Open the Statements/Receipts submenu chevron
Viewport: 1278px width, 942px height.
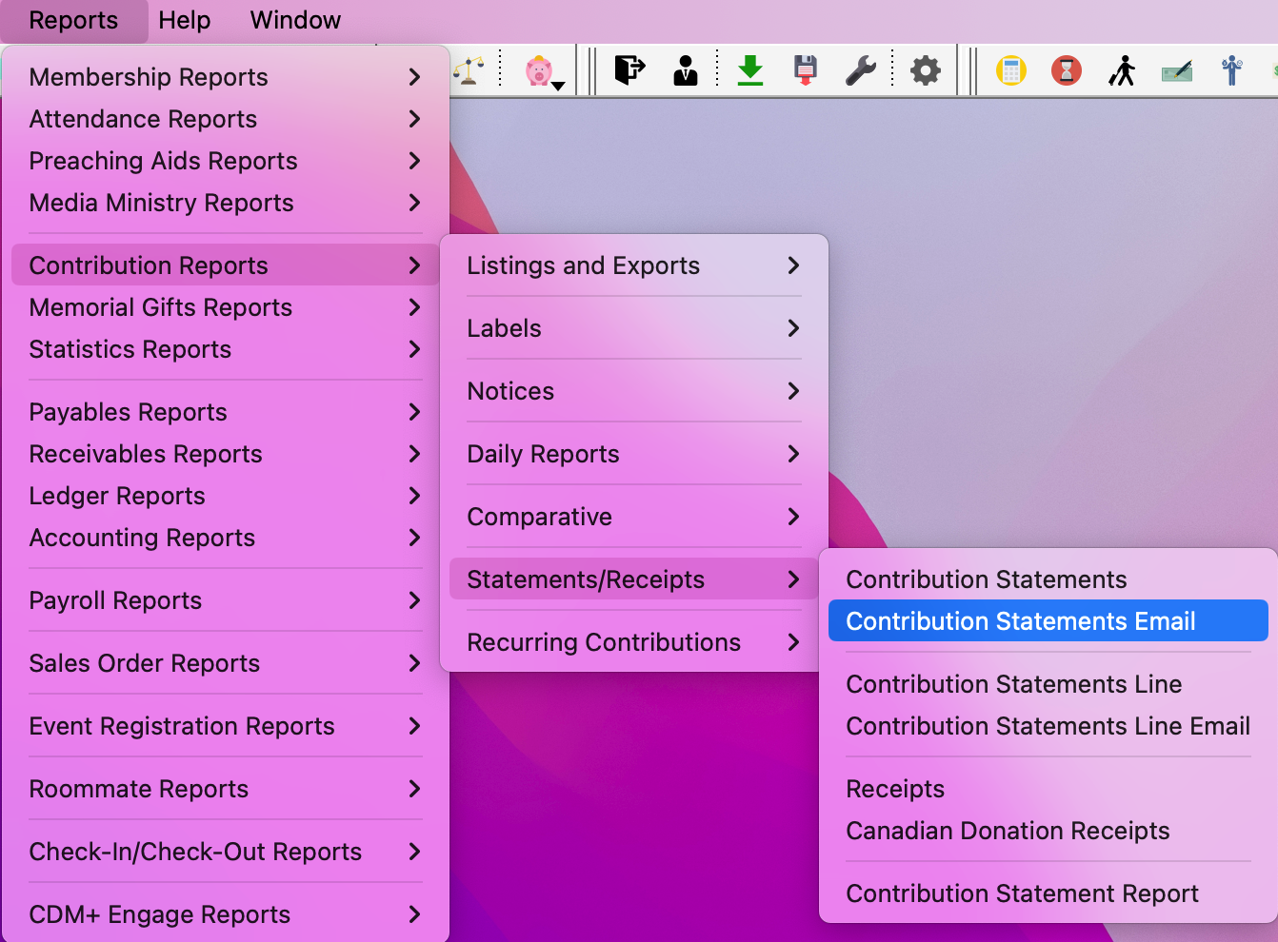click(793, 579)
